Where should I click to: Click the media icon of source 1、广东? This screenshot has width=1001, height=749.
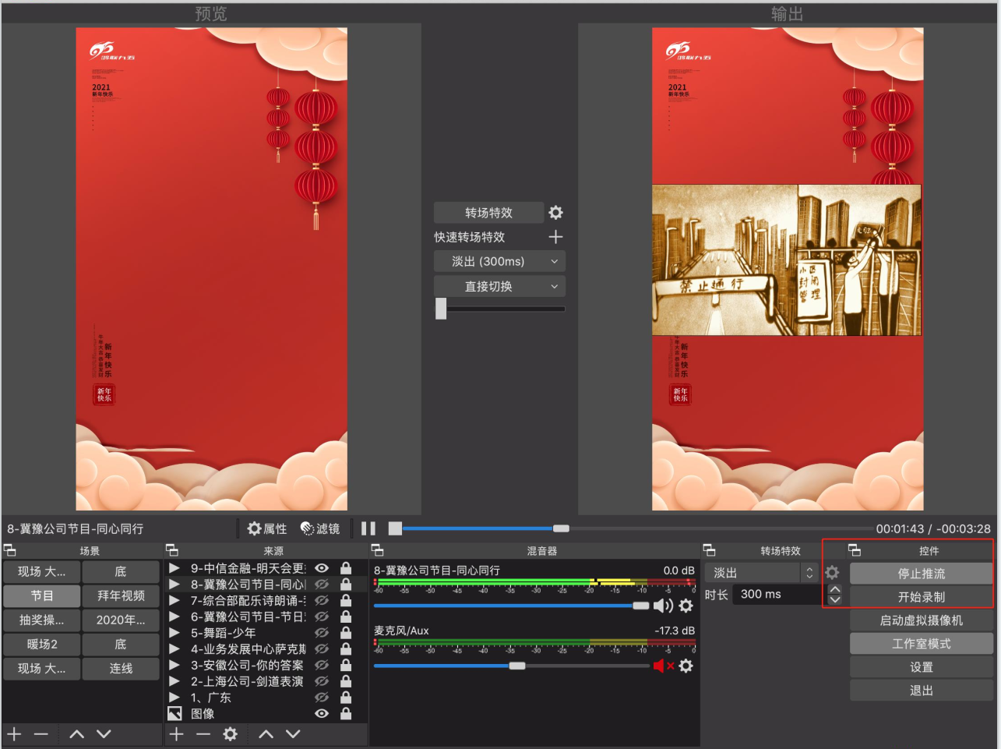174,698
